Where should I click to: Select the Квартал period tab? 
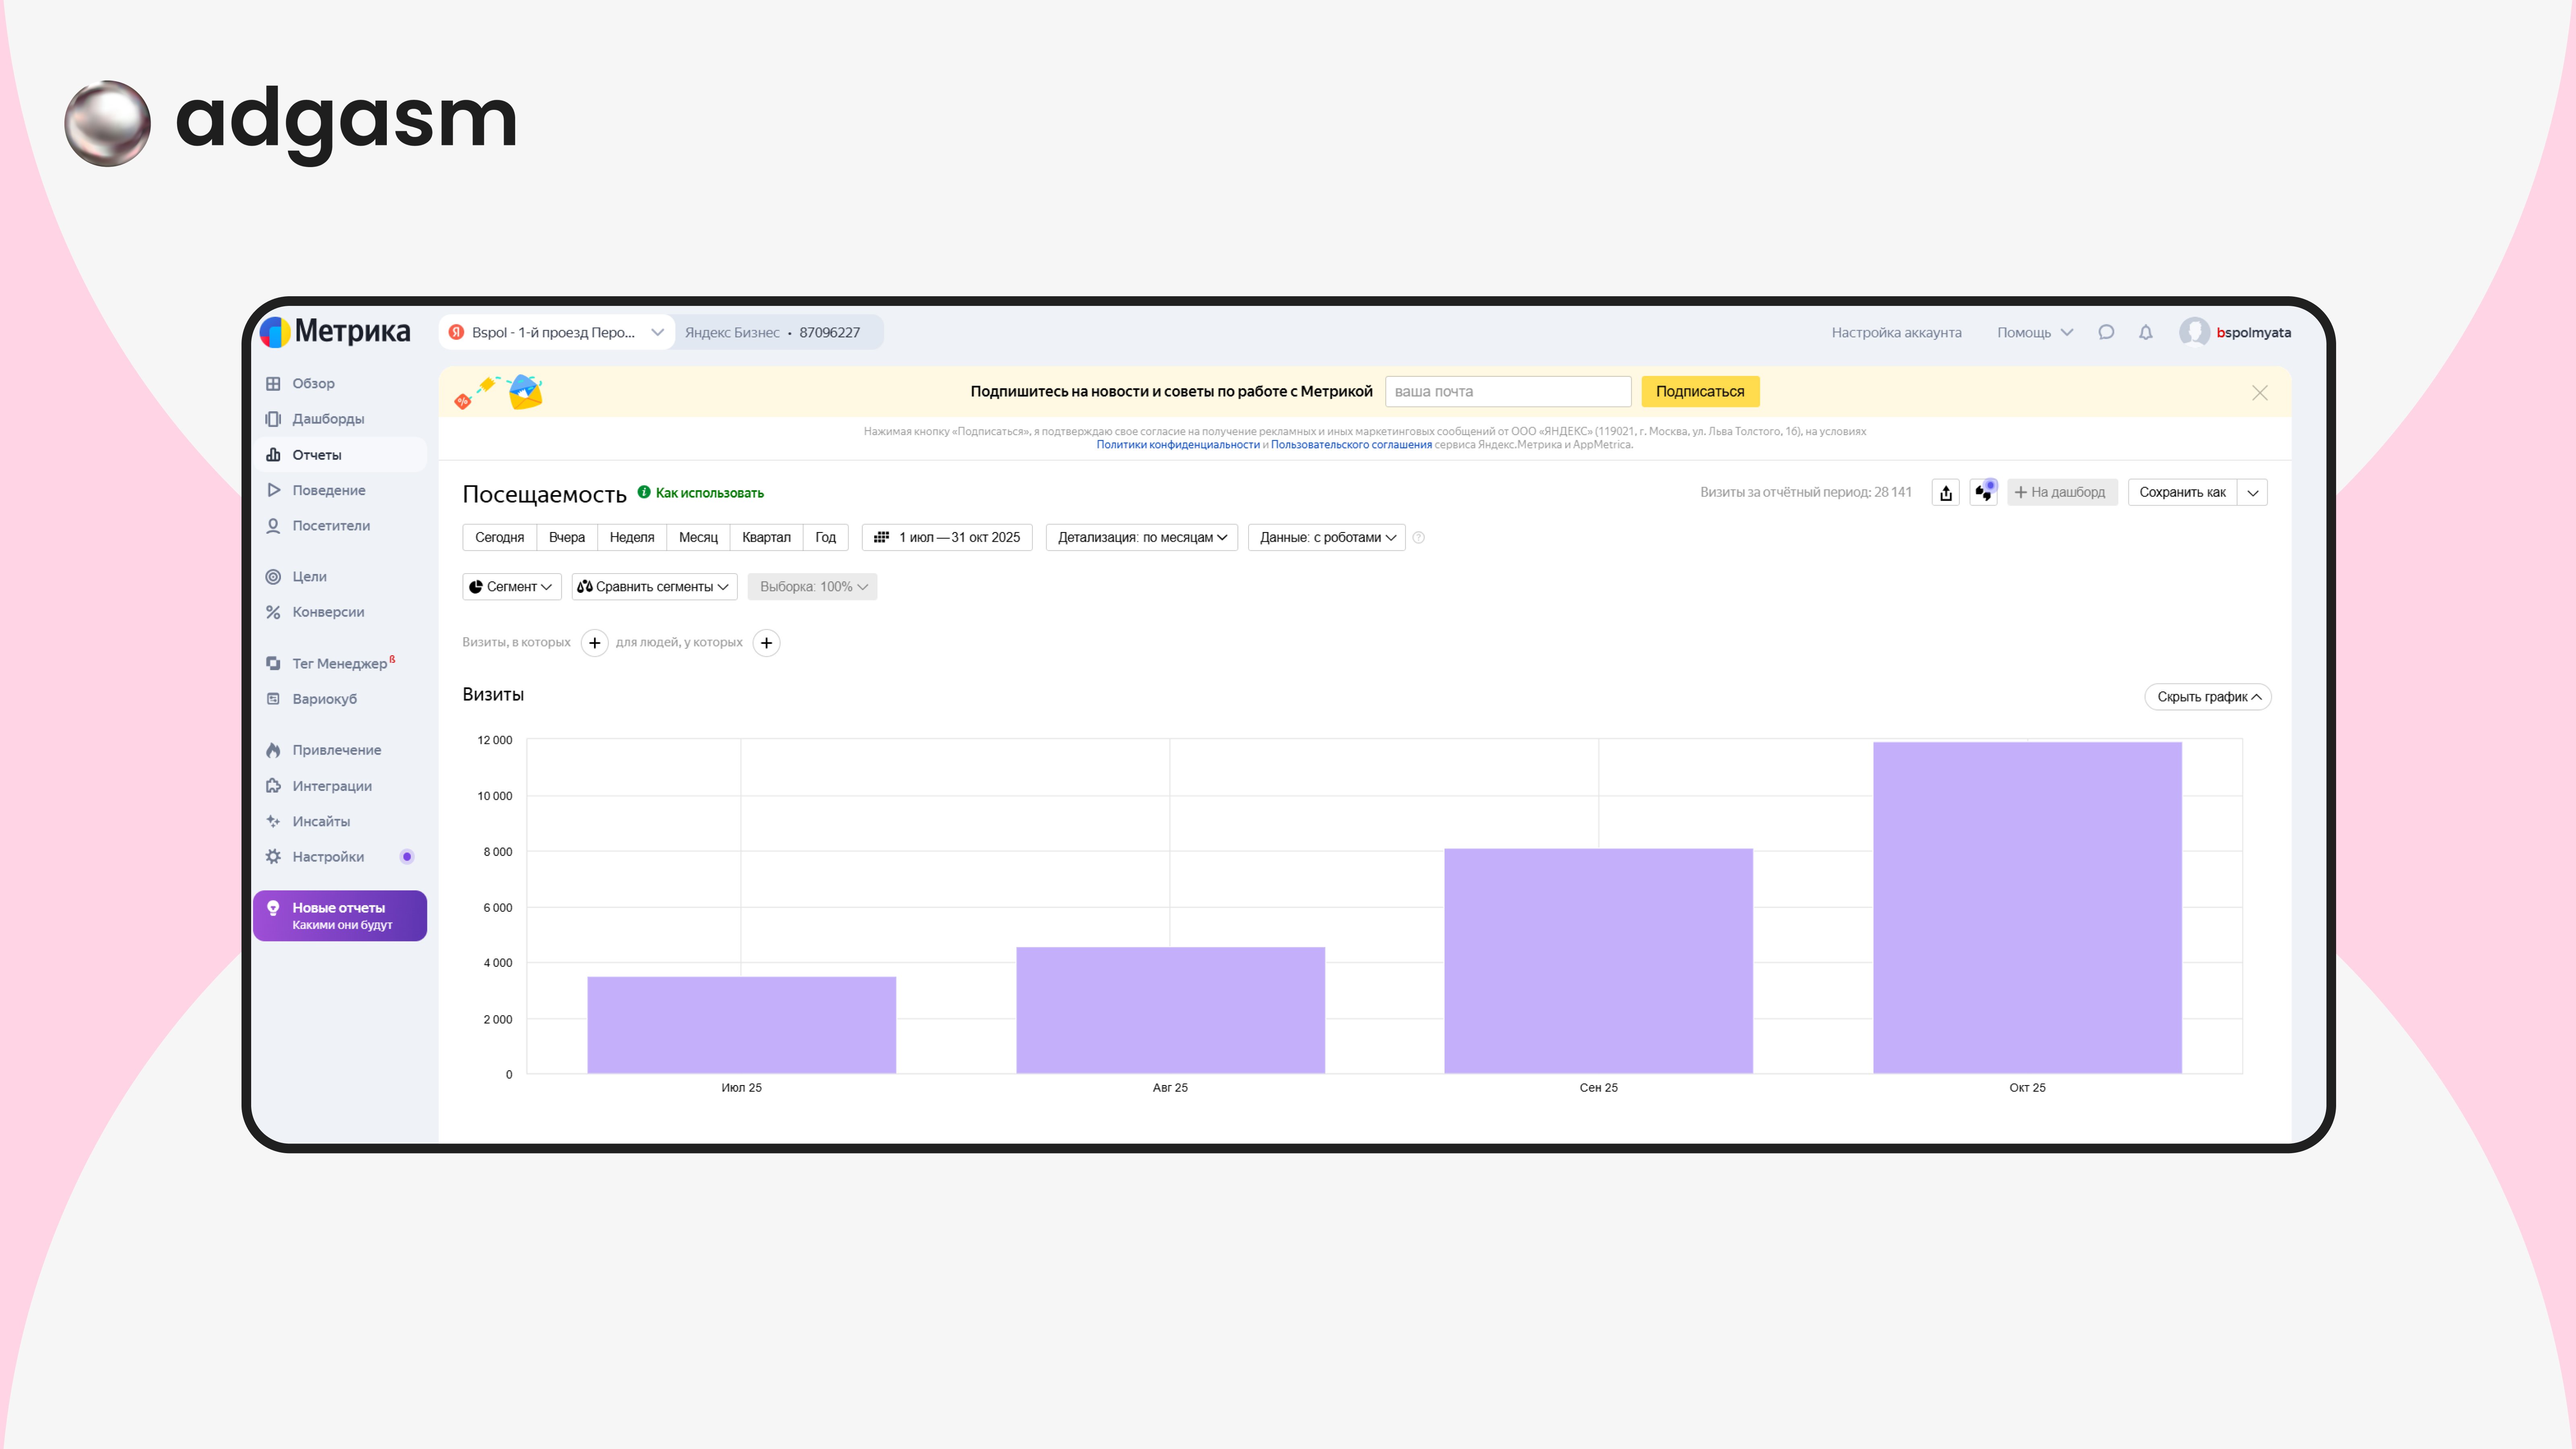[766, 537]
